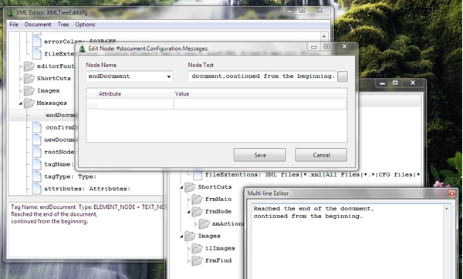Click the newDocum node file icon
463x279 pixels.
[x=36, y=139]
